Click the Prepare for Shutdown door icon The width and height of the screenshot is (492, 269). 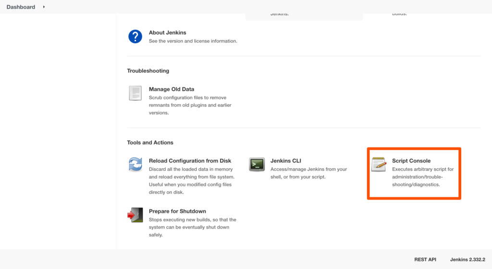coord(135,215)
